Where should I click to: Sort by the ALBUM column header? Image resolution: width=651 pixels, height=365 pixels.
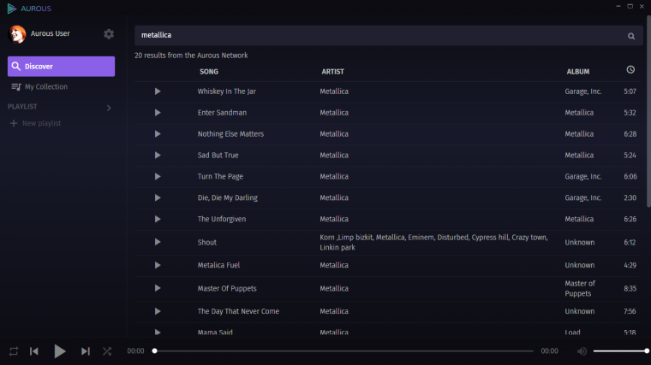click(x=578, y=72)
